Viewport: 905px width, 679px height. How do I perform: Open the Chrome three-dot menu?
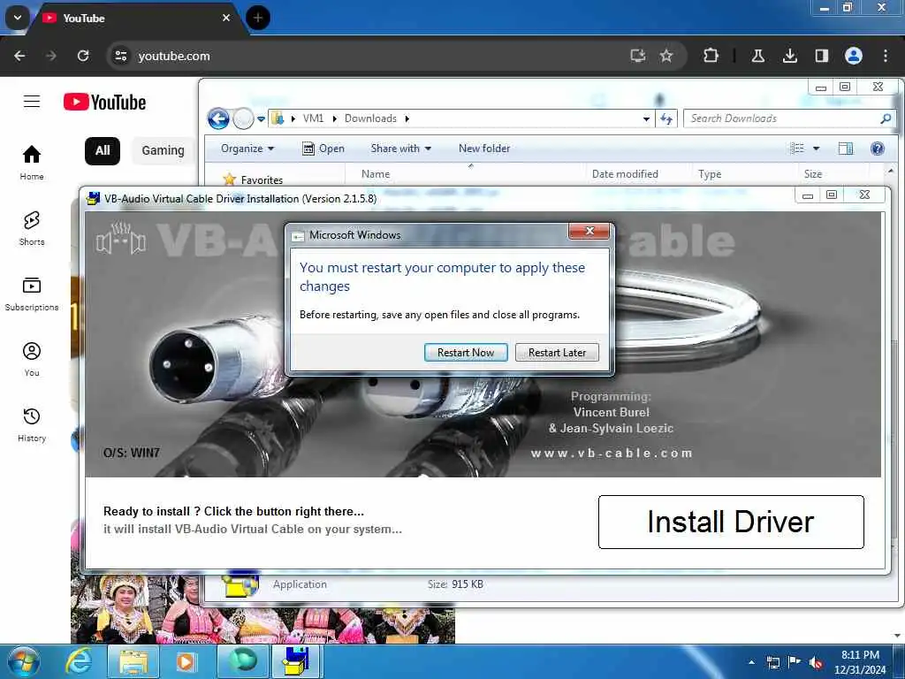(x=886, y=56)
